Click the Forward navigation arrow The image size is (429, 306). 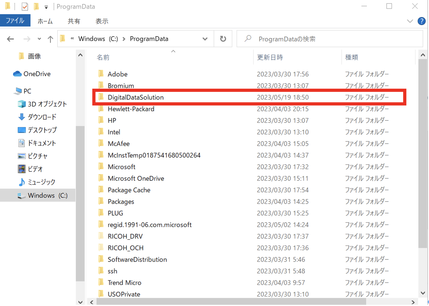click(27, 39)
